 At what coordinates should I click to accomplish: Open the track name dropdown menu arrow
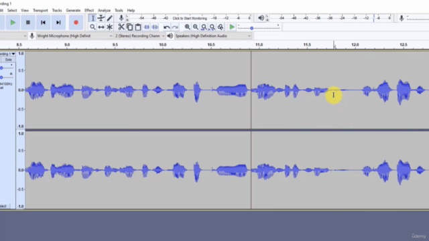tap(13, 54)
